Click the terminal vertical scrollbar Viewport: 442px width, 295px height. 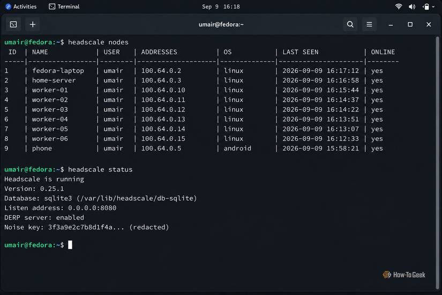coord(438,163)
